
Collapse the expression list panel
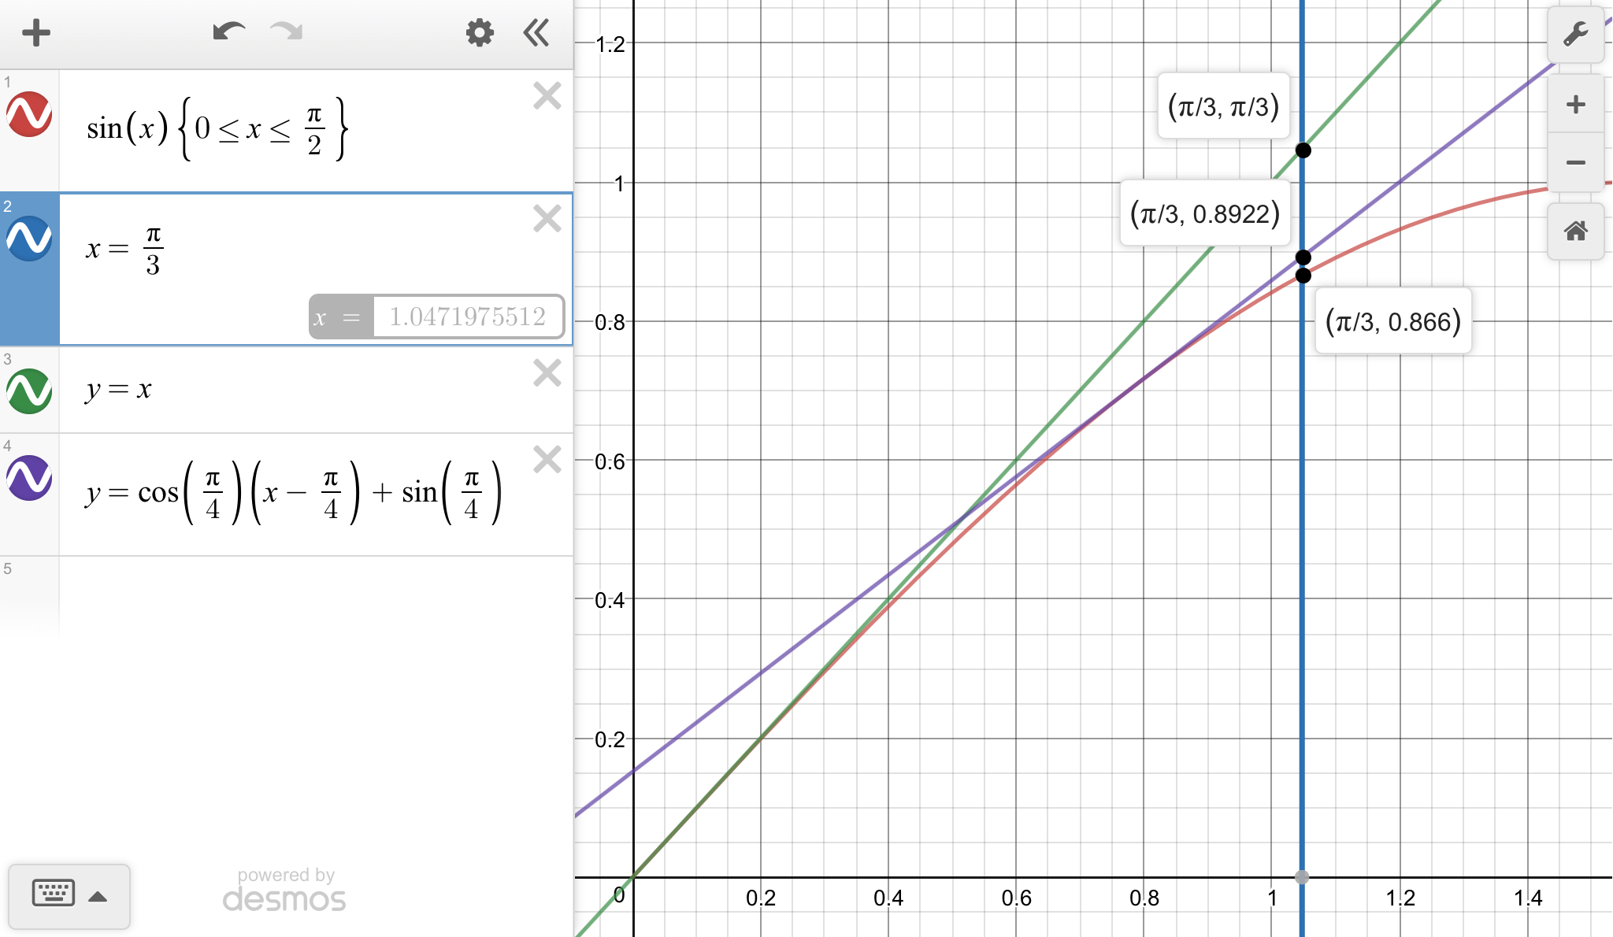[536, 33]
